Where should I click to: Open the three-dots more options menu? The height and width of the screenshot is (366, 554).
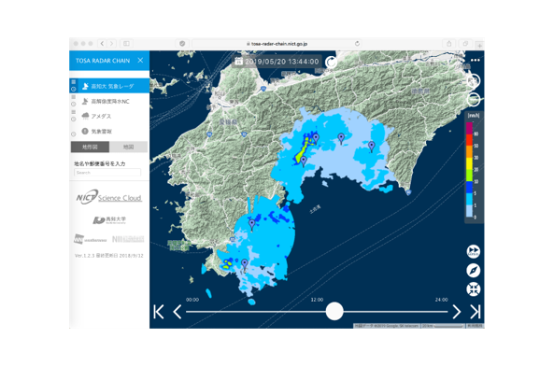click(476, 61)
